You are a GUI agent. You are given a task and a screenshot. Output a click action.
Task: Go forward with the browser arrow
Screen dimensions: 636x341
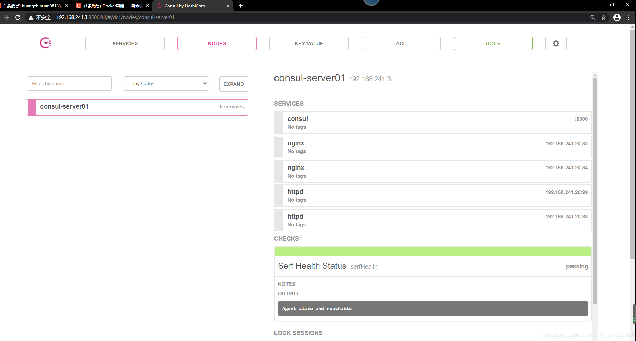[7, 17]
